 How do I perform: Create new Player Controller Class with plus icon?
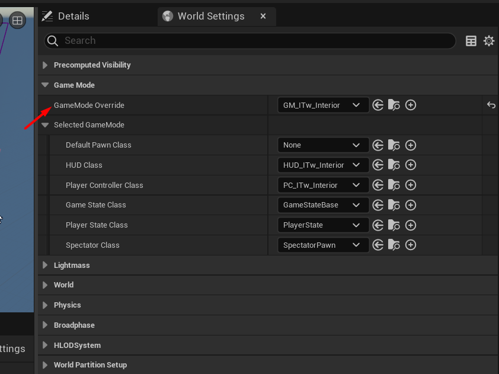tap(411, 185)
